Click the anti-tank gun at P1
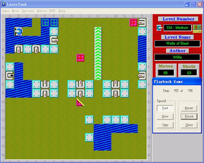The width and height of the screenshot is (204, 163). point(142,23)
